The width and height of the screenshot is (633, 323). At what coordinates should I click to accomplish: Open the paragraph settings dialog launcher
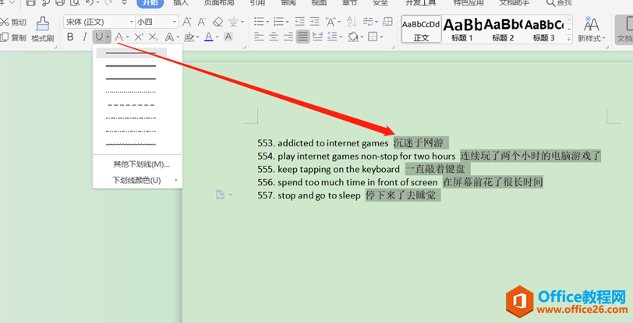click(x=393, y=47)
